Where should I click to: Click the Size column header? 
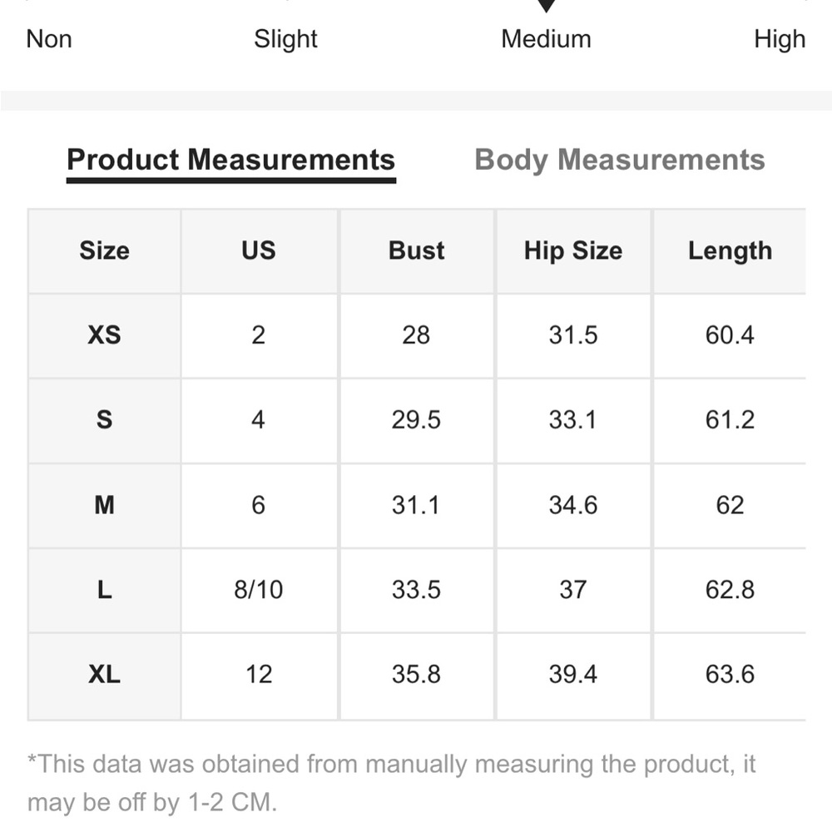[x=105, y=250]
